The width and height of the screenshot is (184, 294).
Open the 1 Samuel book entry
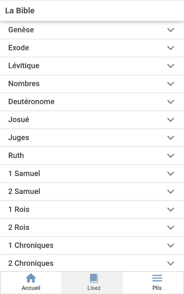tap(92, 174)
